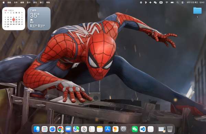Click the 广州市 city name in weather widget
Screen dimensions: 206x134
33,10
